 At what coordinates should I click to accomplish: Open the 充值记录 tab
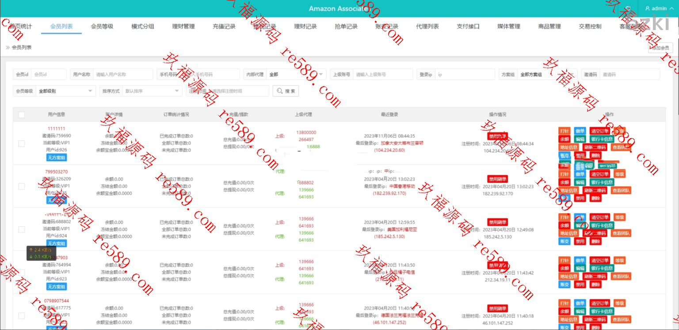point(224,27)
